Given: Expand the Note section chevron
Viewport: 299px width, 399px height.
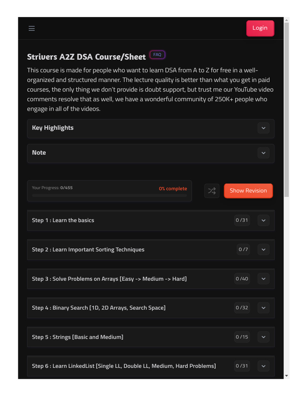Looking at the screenshot, I should [263, 153].
